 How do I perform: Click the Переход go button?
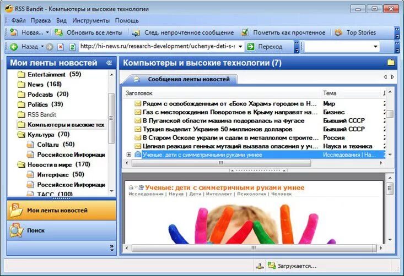[x=265, y=47]
